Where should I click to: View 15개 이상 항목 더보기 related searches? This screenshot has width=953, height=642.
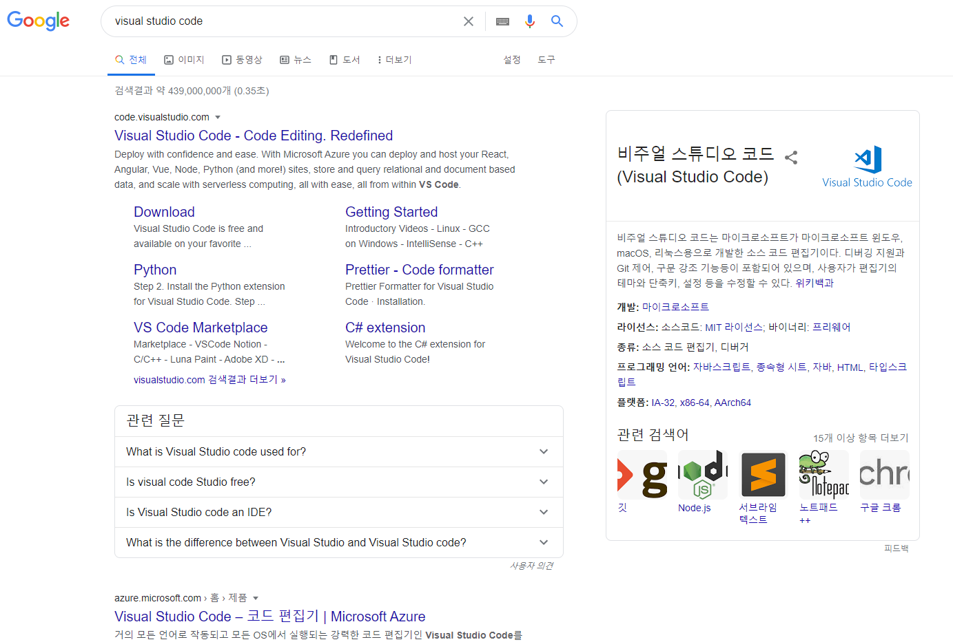[x=861, y=438]
